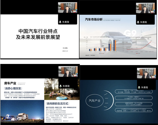Screen dimensions: 158x125
Task: Click the microphone icon on the title slide panel
Action: 60,22
